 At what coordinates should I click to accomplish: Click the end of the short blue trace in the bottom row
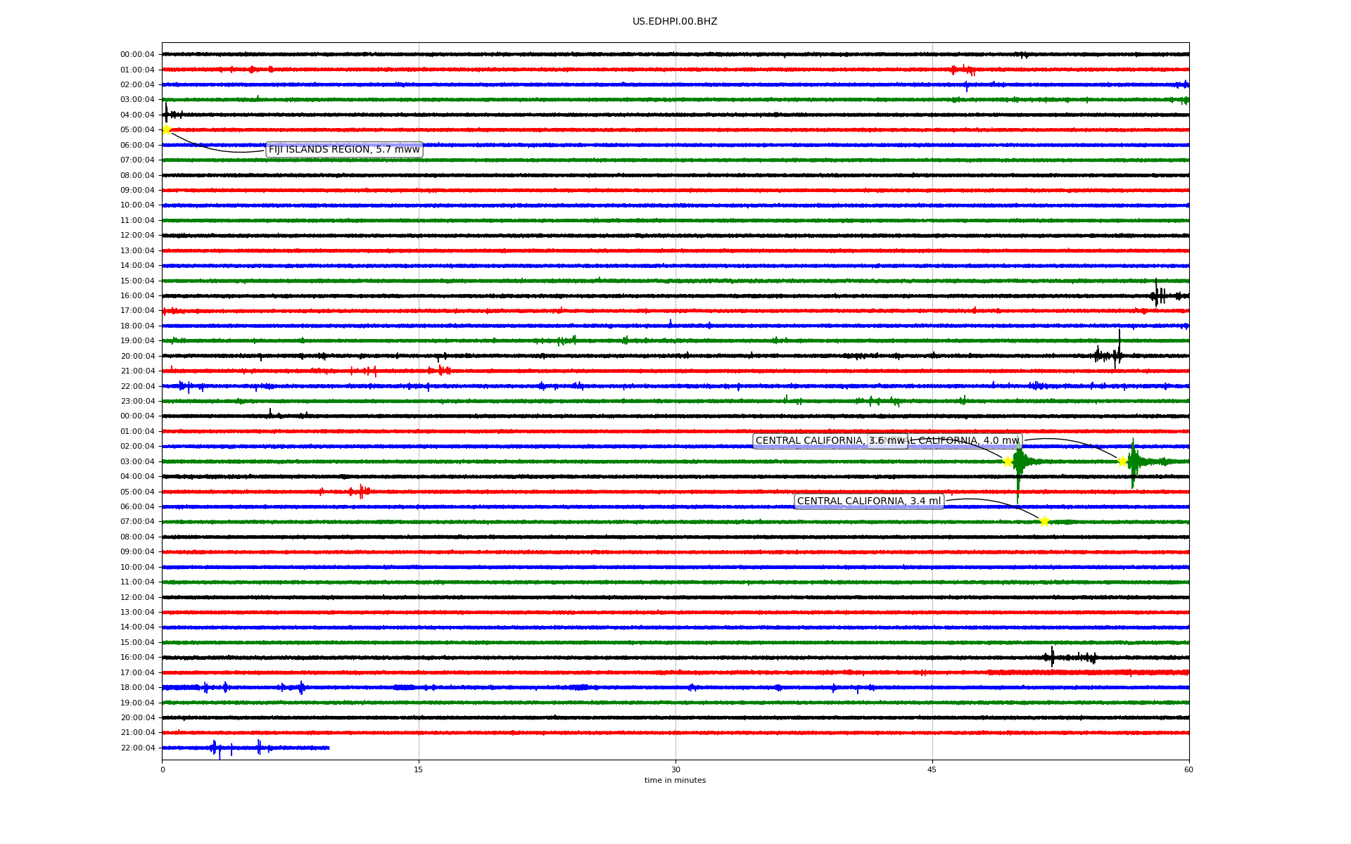[x=329, y=748]
